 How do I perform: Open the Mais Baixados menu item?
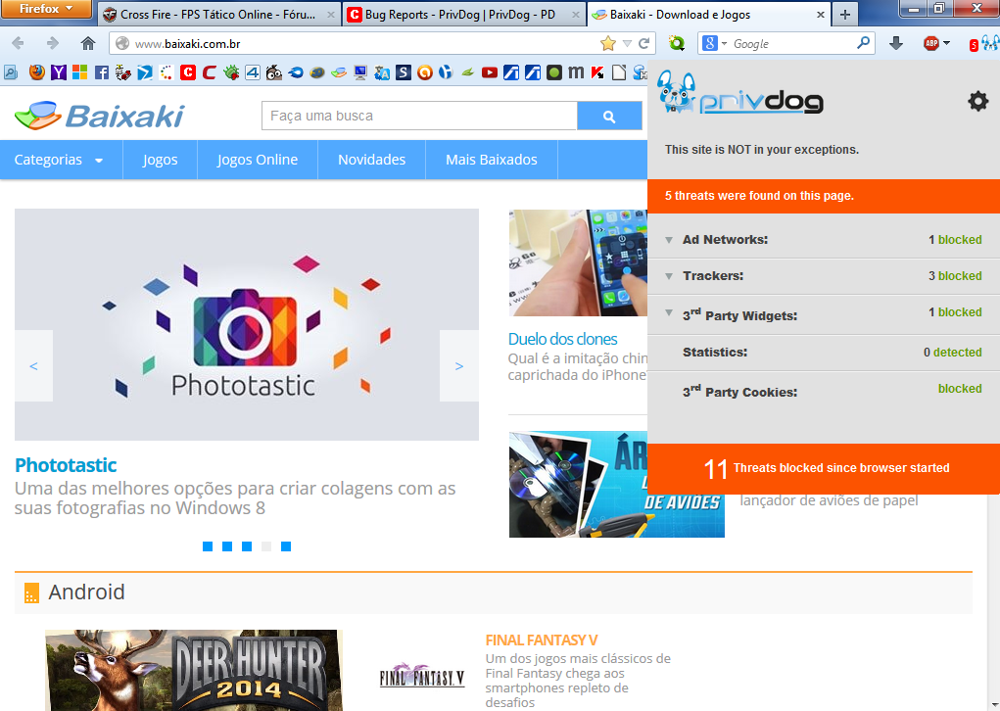[x=492, y=160]
